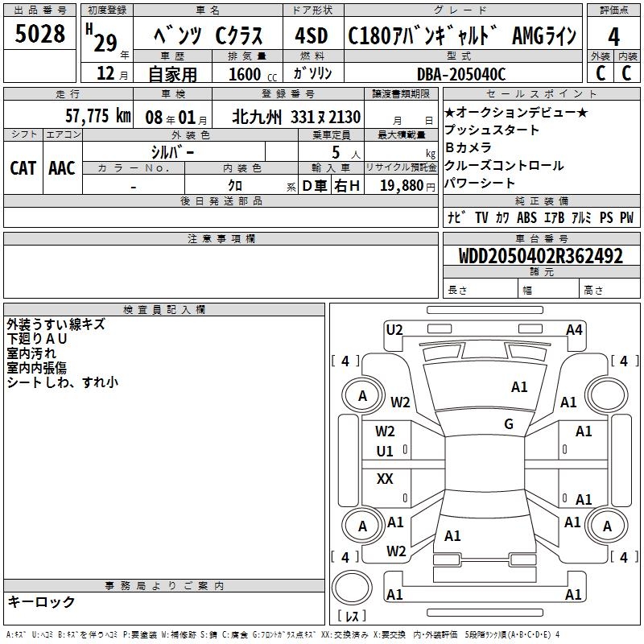Select the U2 dent mark at the diagram corner
This screenshot has width=644, height=644.
coord(394,329)
